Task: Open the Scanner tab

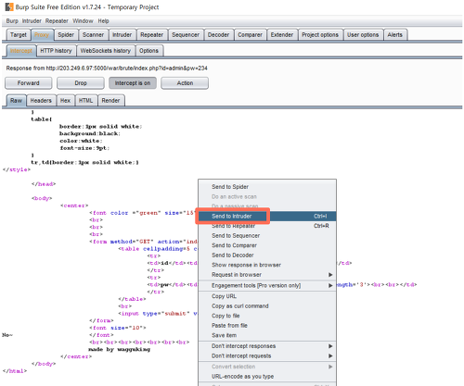Action: (x=93, y=35)
